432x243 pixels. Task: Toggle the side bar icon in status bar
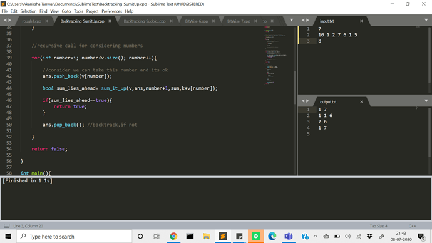tap(7, 226)
